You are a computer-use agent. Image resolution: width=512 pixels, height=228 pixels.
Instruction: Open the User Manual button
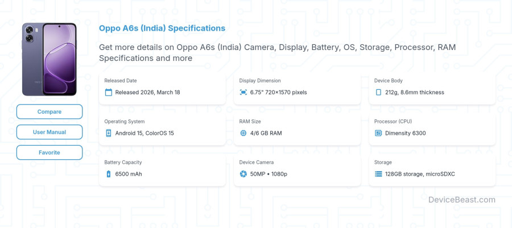[49, 132]
